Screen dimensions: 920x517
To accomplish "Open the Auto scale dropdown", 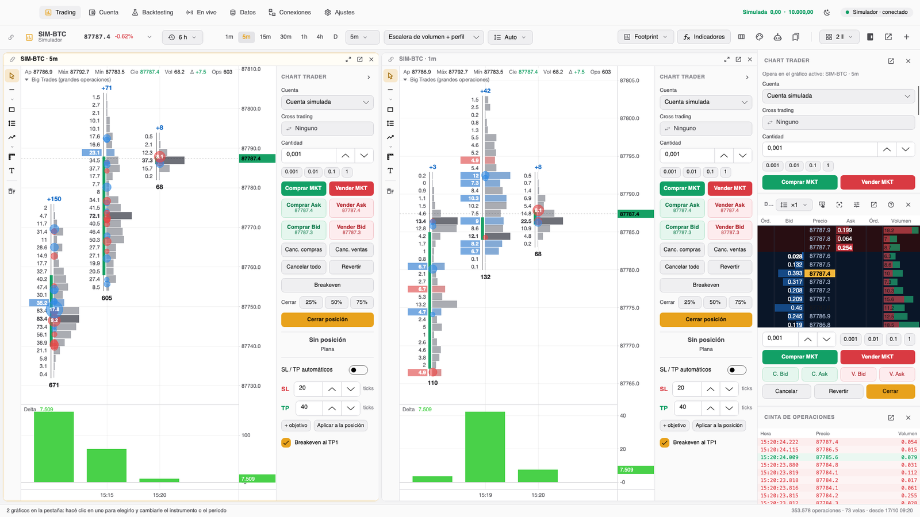I will pos(510,37).
